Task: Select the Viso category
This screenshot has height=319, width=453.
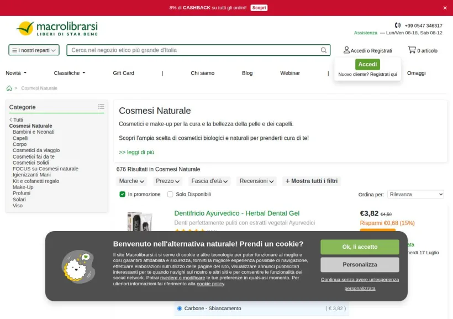Action: pos(17,206)
